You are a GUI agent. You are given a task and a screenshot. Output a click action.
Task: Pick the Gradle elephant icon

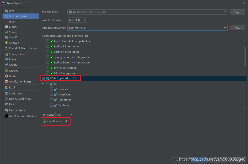7,65
